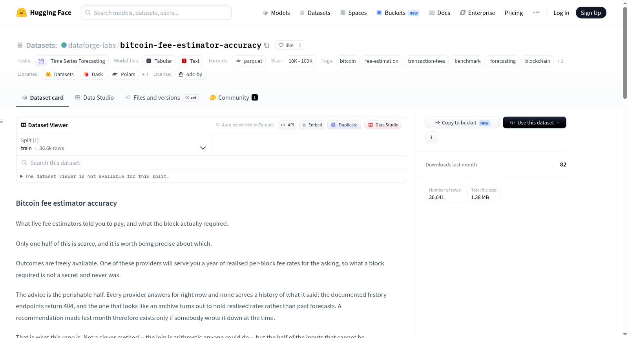Open the Auto-converted to Parquet link

[x=237, y=125]
